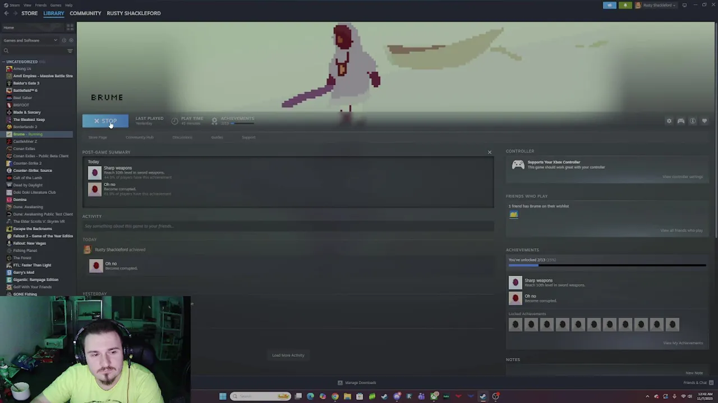This screenshot has height=403, width=718.
Task: Open the announcements megaphone button
Action: 609,5
